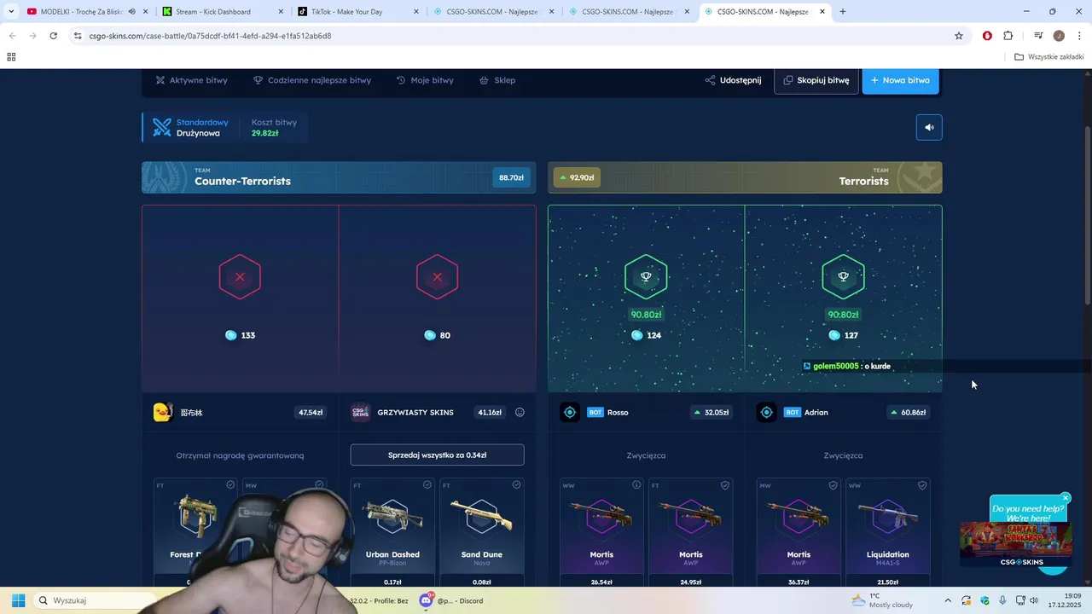Screen dimensions: 1092x614
Task: Click the check icon on Forest card
Action: [x=230, y=485]
